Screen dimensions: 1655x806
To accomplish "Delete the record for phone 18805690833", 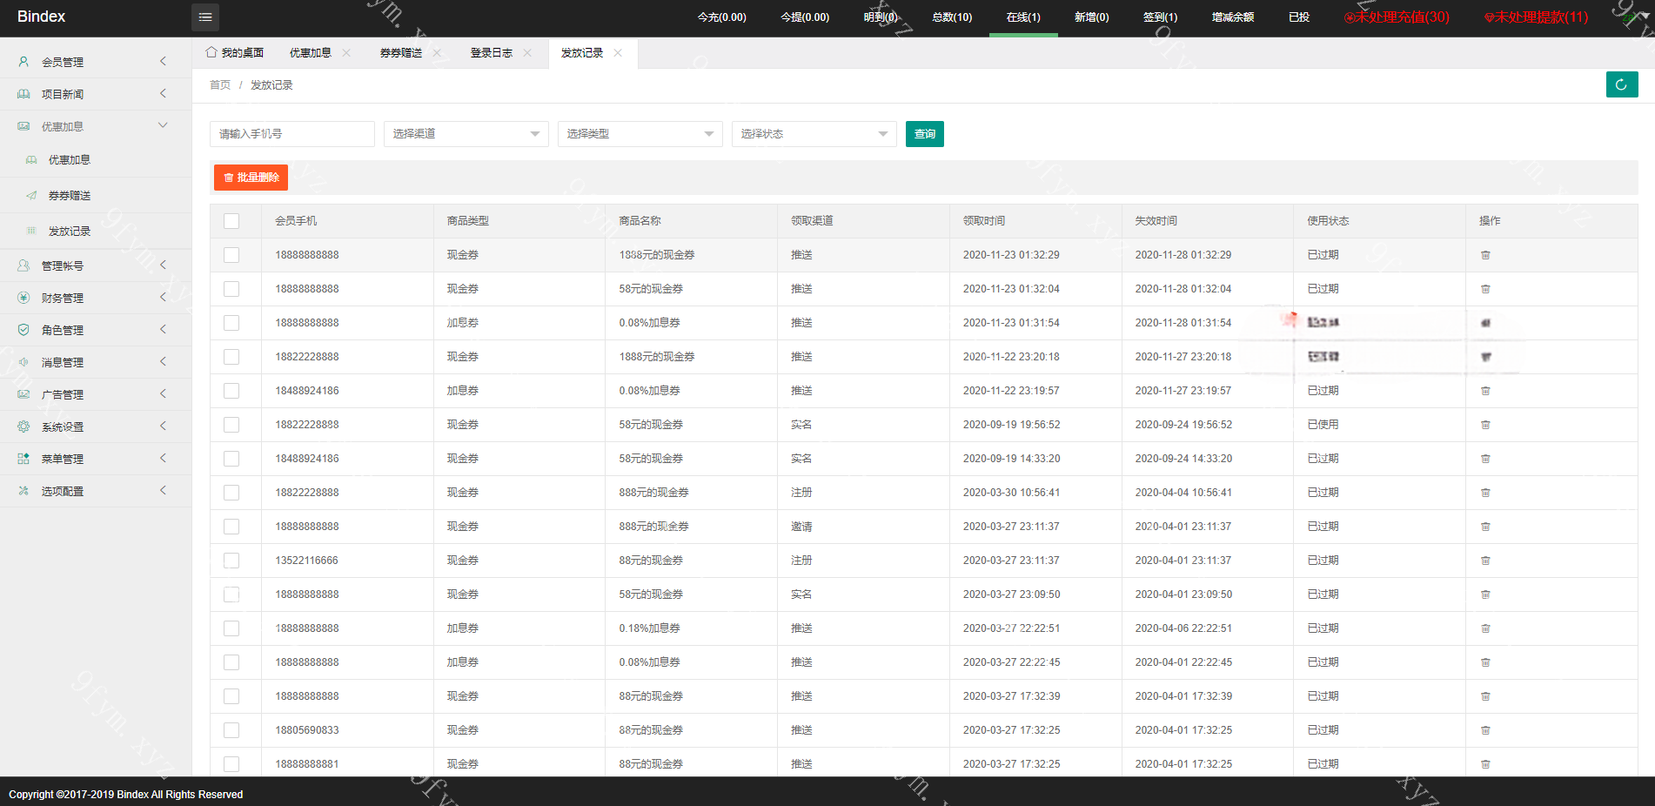I will pos(1485,730).
